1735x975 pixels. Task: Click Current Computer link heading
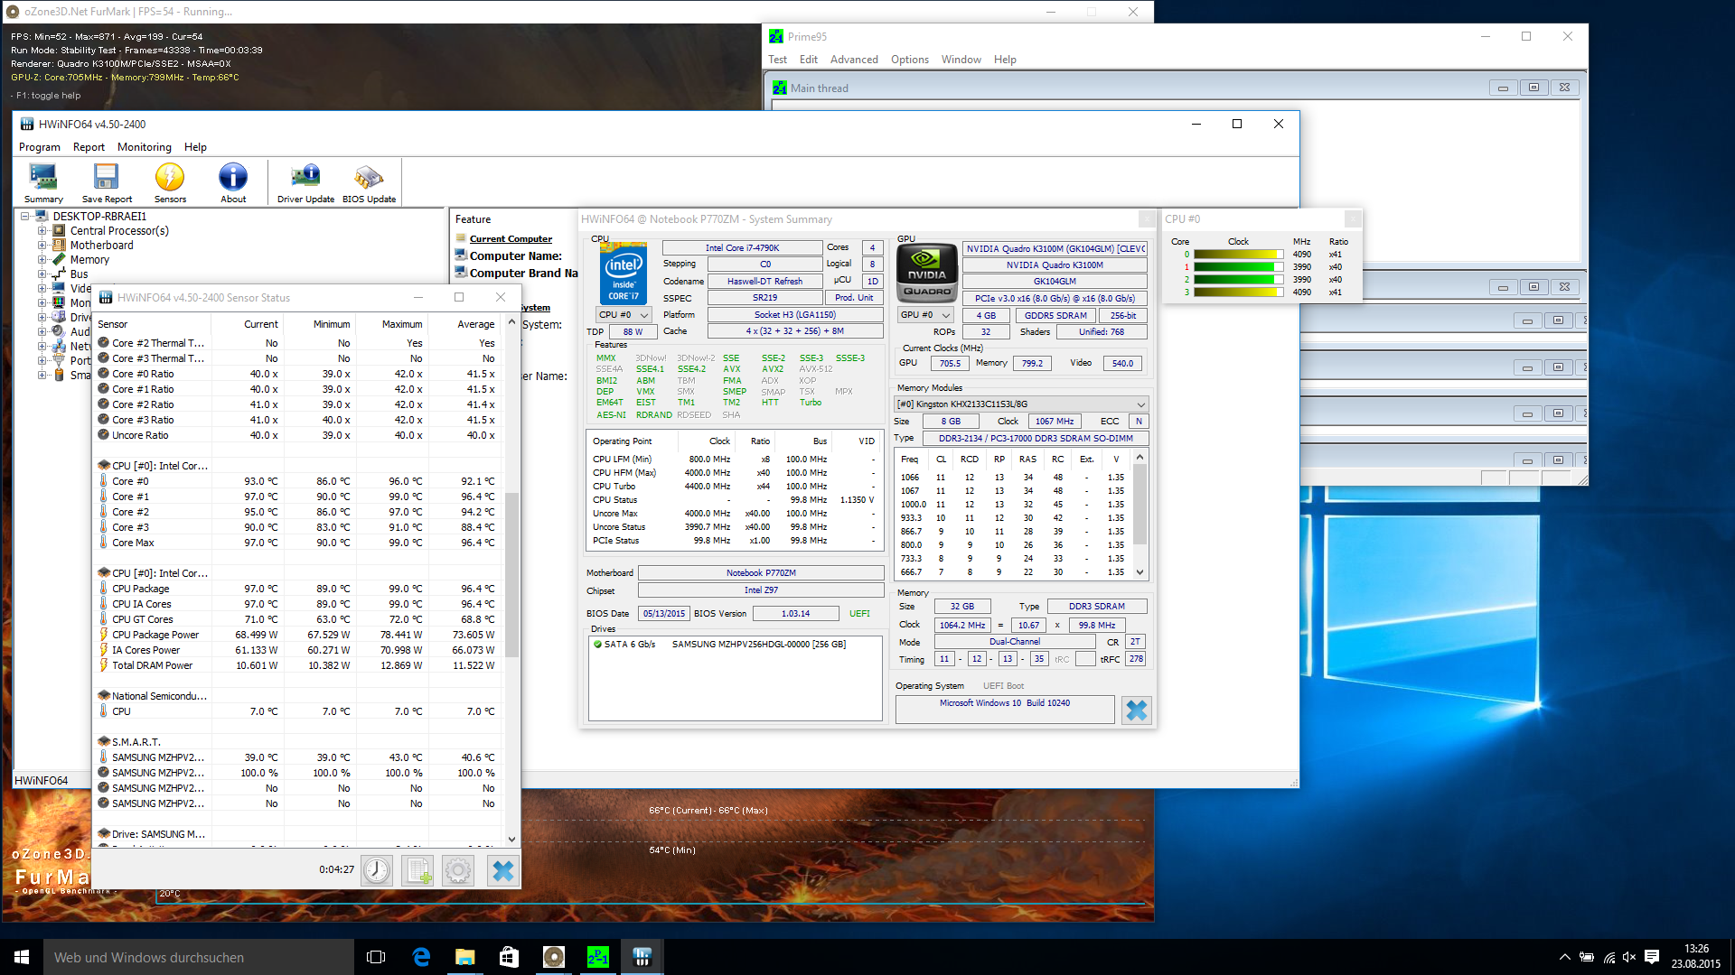(x=511, y=239)
